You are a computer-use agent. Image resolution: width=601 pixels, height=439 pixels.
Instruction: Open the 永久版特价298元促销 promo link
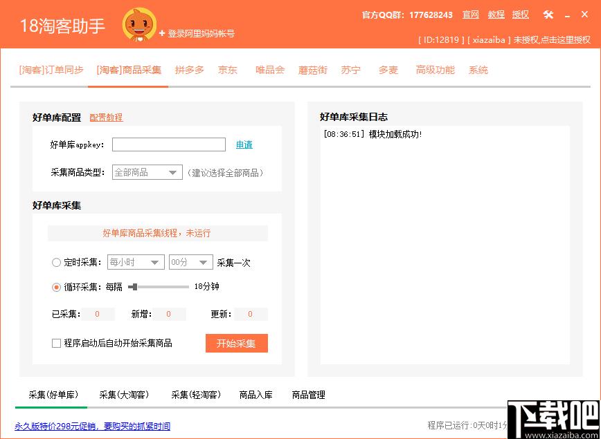pyautogui.click(x=92, y=426)
